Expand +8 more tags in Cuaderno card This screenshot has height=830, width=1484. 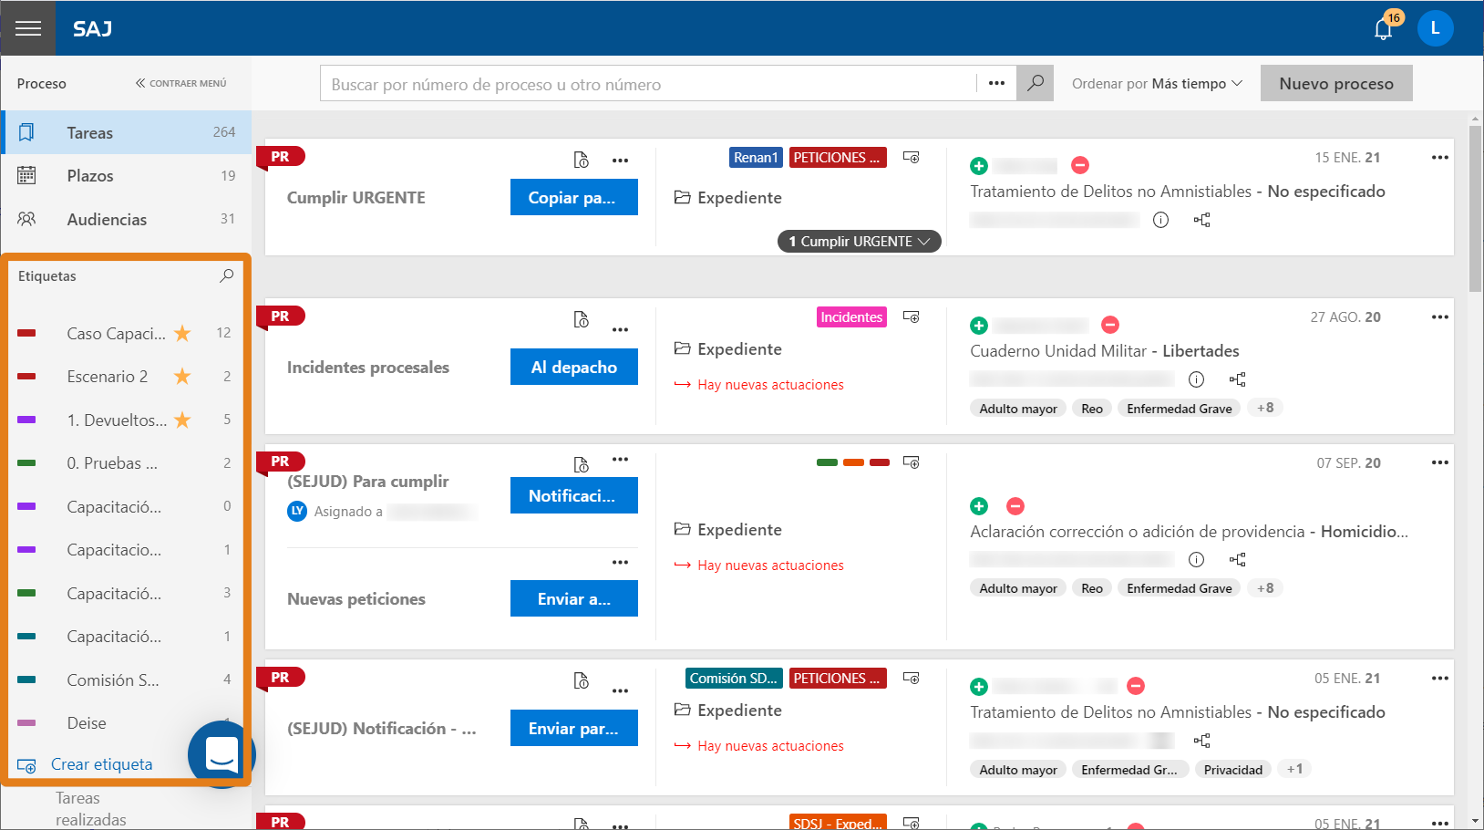click(x=1265, y=408)
